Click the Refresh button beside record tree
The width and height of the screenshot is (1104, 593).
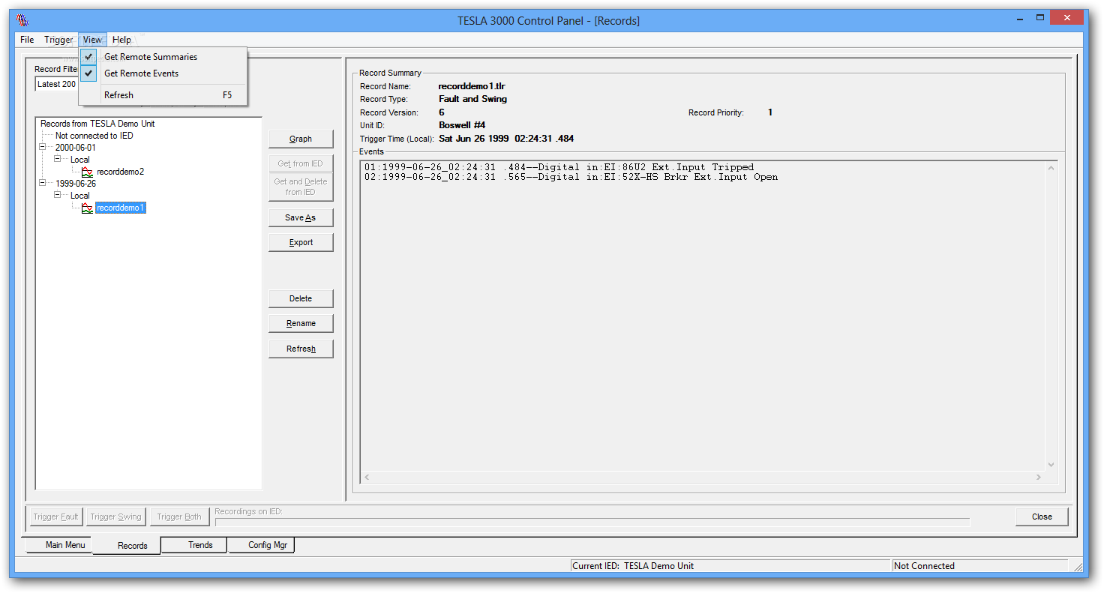(x=301, y=349)
